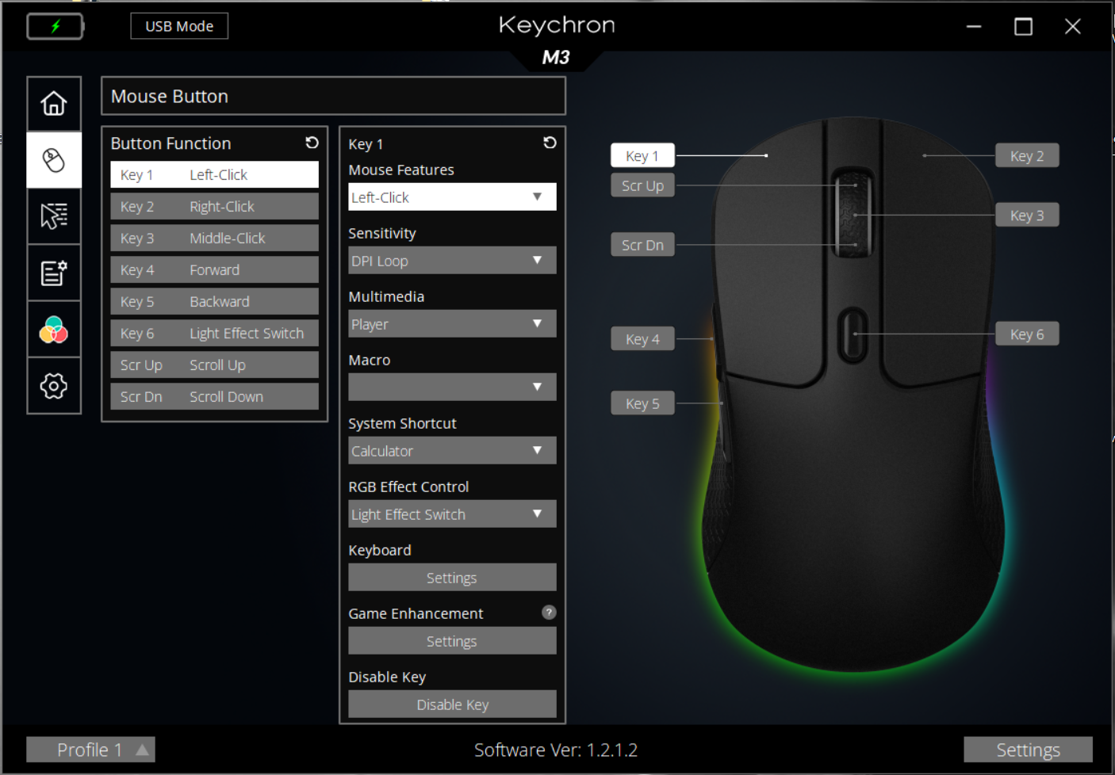Minimize the Keychron window
Screen dimensions: 1115x775
click(974, 27)
